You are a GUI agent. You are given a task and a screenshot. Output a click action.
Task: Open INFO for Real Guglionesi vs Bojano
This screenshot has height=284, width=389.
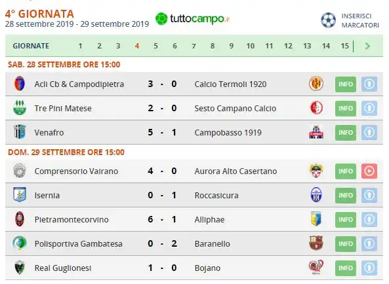point(346,268)
